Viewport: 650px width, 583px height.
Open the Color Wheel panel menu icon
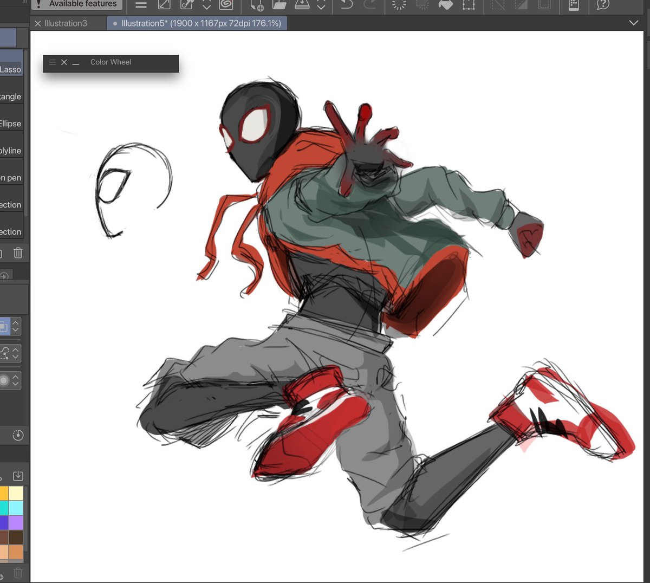pyautogui.click(x=53, y=62)
